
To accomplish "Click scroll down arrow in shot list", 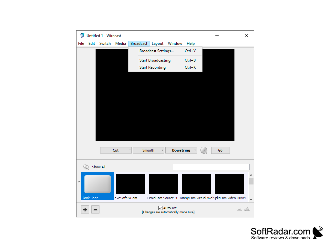I will (x=251, y=200).
